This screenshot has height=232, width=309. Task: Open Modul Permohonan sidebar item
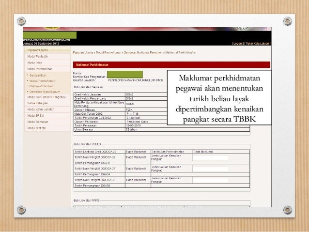[x=40, y=69]
